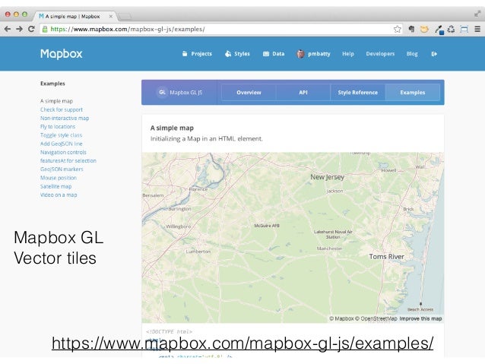The image size is (485, 364).
Task: Open 'Video on a map' example
Action: pyautogui.click(x=59, y=195)
